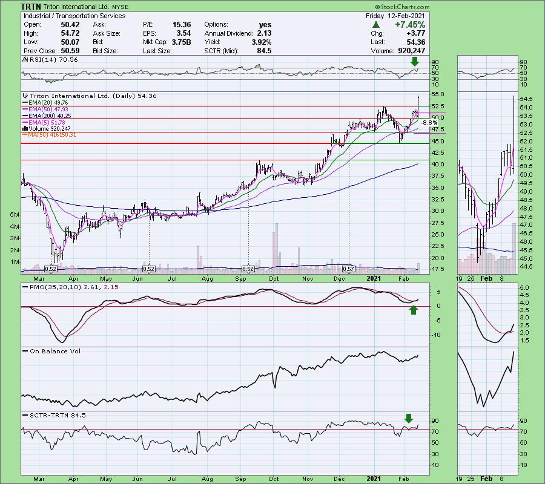Click the RSI(14) legend line icon
Viewport: 545px width, 484px height.
[x=25, y=60]
